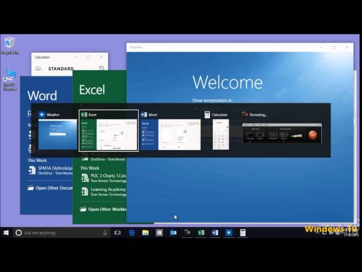Viewport: 362px width, 272px height.
Task: Select the Word thumbnail in the task switcher
Action: coord(170,134)
